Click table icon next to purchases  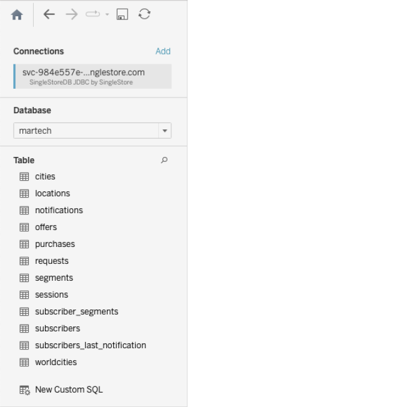pos(24,244)
